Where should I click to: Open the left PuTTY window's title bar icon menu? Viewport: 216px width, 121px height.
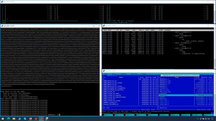pos(2,26)
